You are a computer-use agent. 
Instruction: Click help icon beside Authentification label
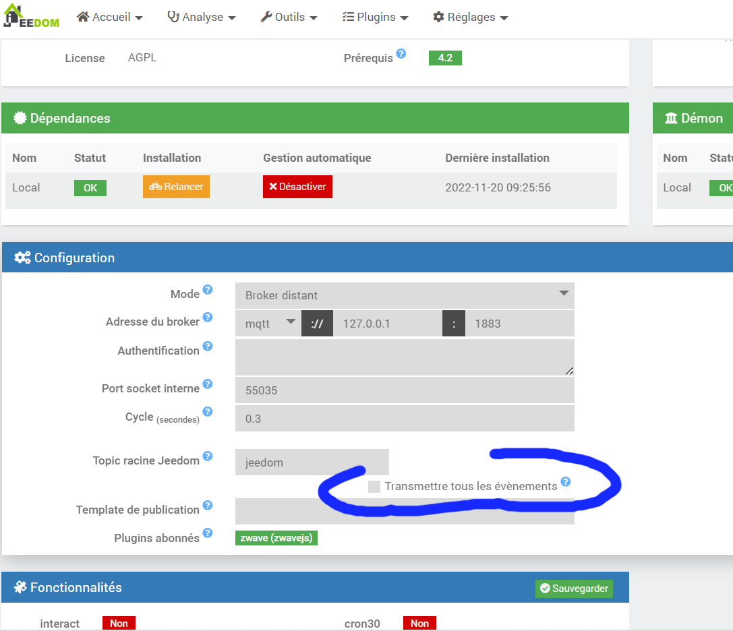tap(208, 346)
